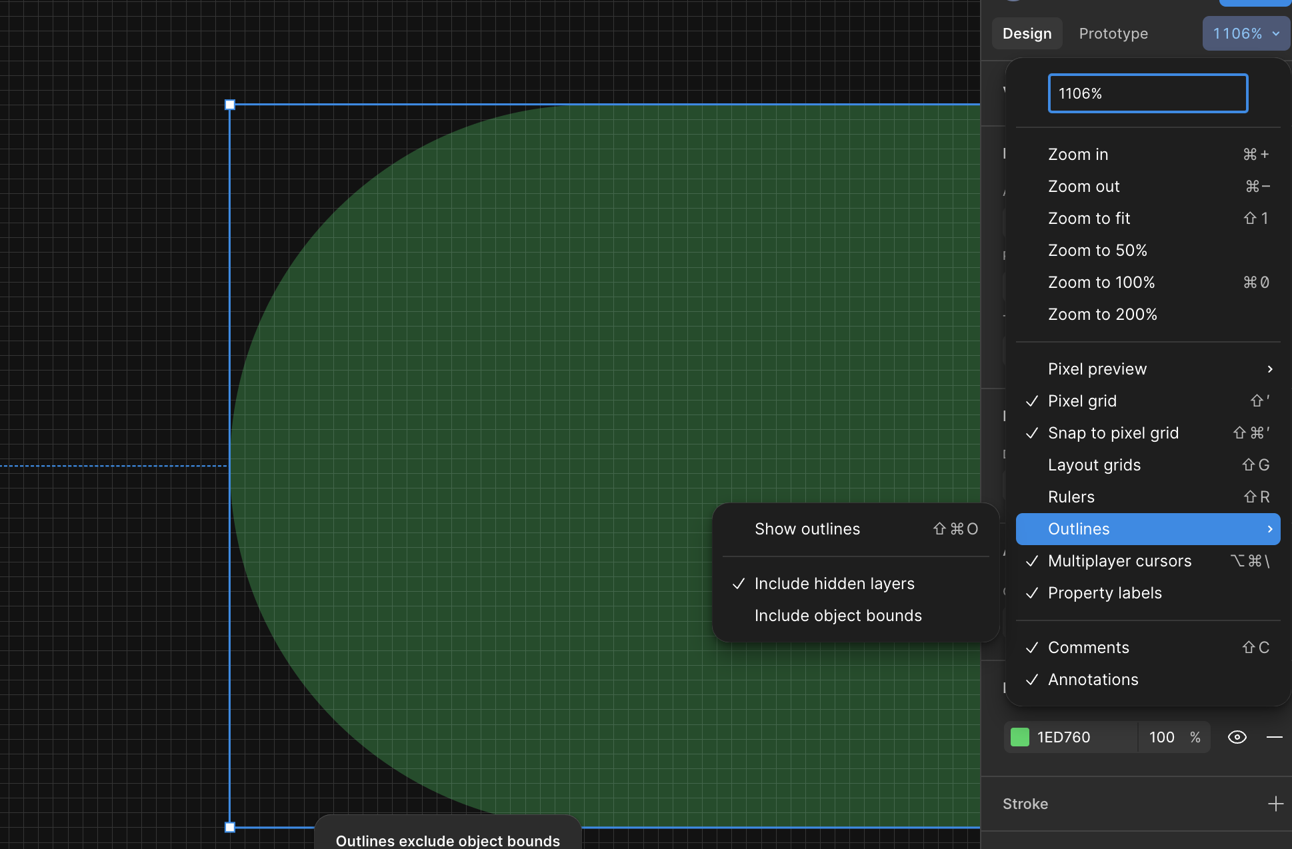The height and width of the screenshot is (849, 1292).
Task: Remove fill with minus icon
Action: point(1274,737)
